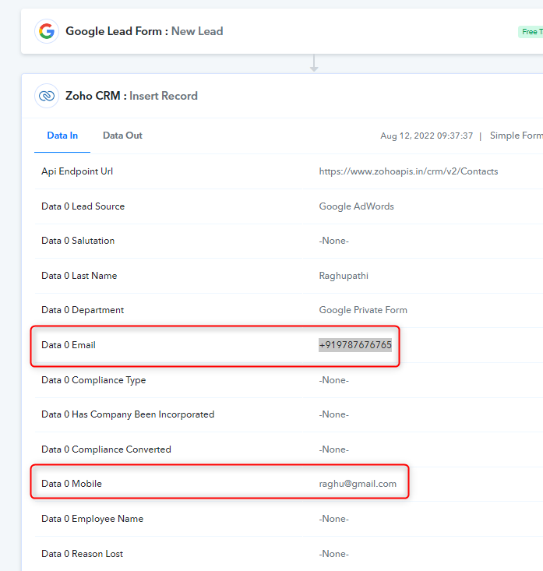The width and height of the screenshot is (543, 571).
Task: Click the -None- value for Salutation
Action: click(x=334, y=241)
